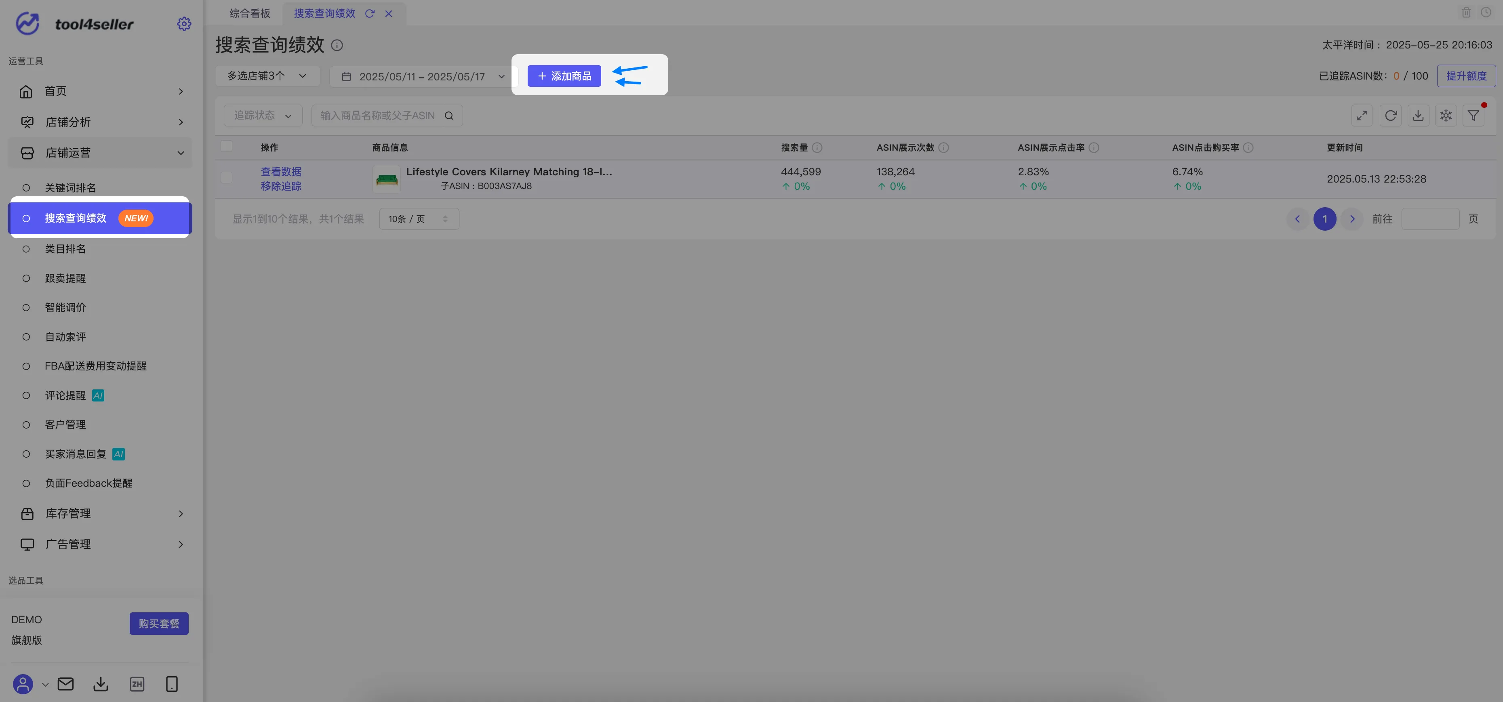Open the mobile phone icon in bottom bar

[x=172, y=684]
